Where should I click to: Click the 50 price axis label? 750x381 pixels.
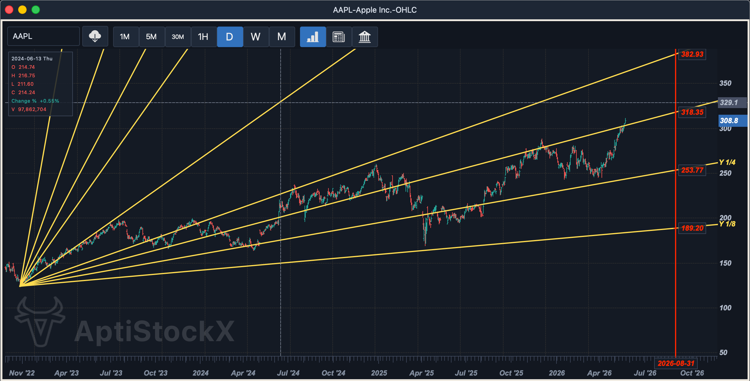pyautogui.click(x=723, y=353)
